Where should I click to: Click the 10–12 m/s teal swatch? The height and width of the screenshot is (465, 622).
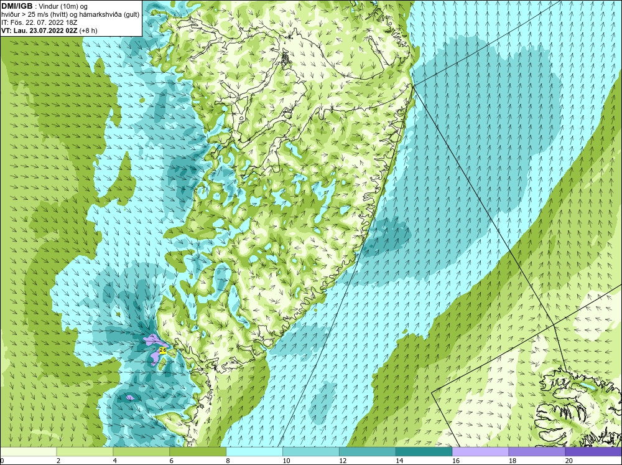pos(311,451)
